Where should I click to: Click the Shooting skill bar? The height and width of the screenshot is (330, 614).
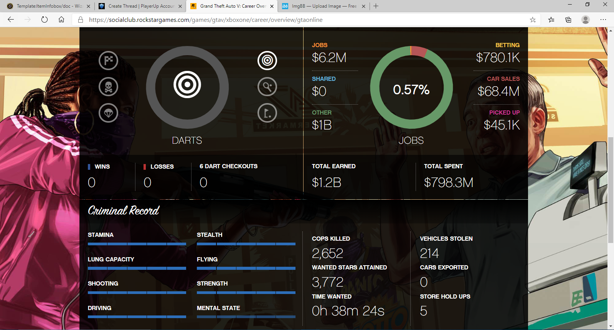click(x=137, y=292)
